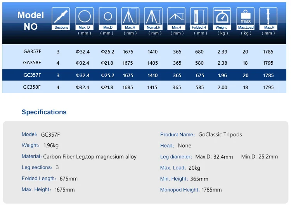Click the Model NO header title
The width and height of the screenshot is (291, 208).
[x=31, y=21]
